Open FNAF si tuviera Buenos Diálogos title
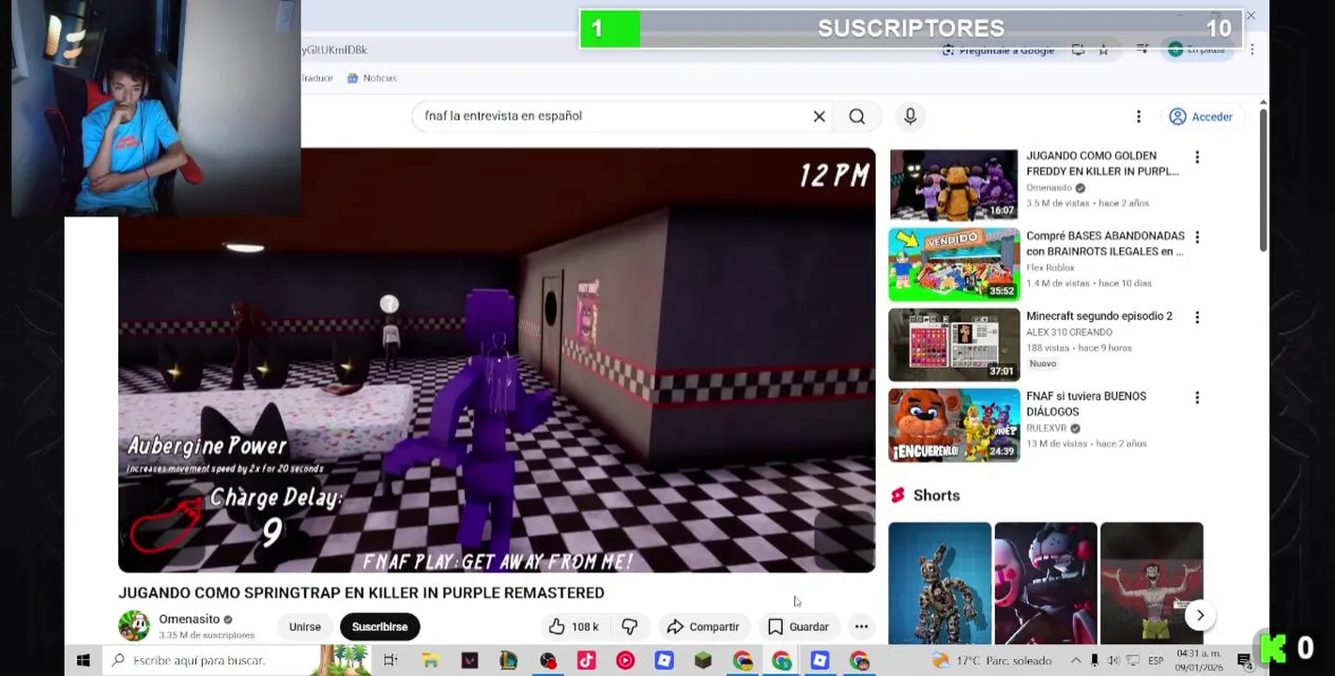Screen dimensions: 1335x676 point(1085,404)
